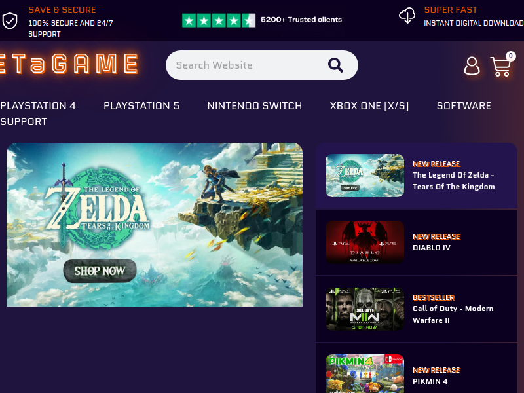
Task: Open the Support menu item
Action: pos(24,122)
